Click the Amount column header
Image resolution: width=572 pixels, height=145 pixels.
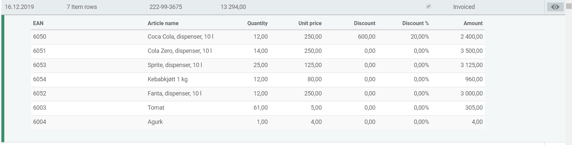(473, 23)
